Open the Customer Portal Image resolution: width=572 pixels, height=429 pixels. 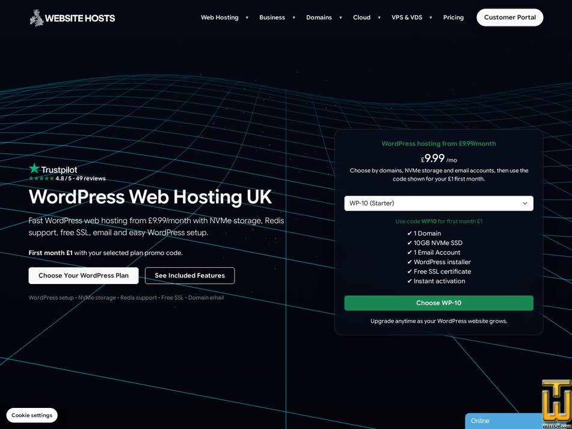pos(509,17)
